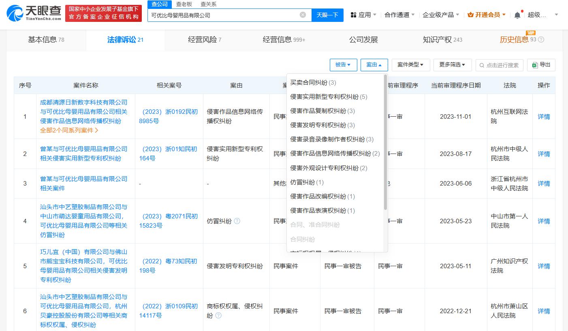Open 巧儿宜(中国)有限公司 case name link
The width and height of the screenshot is (568, 331).
(83, 266)
